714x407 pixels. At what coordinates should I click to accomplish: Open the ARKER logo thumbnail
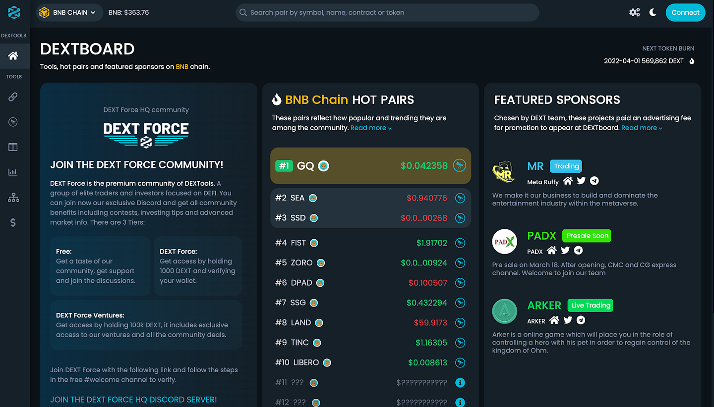pos(505,311)
